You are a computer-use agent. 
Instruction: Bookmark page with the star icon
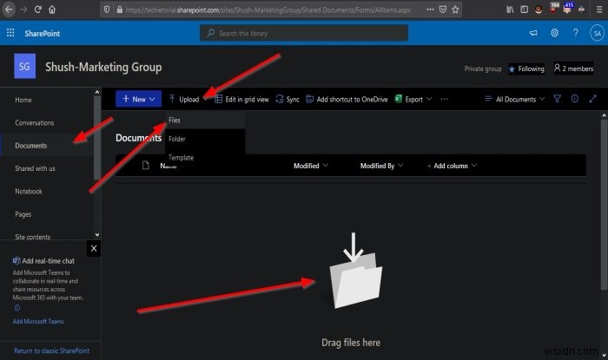tap(455, 10)
